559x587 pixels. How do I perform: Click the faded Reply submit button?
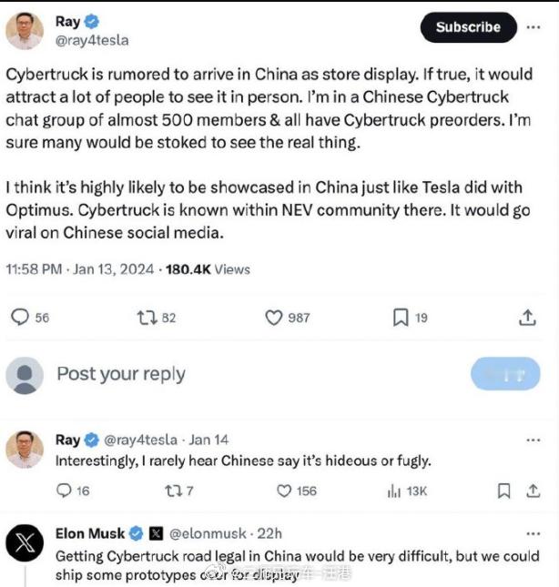tap(505, 374)
